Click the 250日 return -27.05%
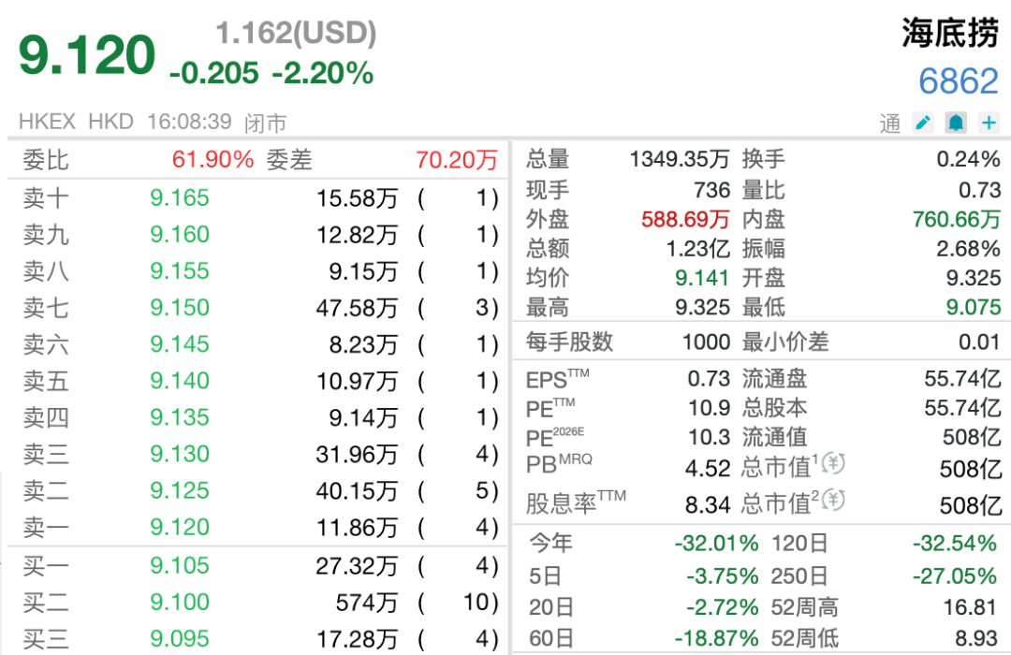1011x655 pixels. tap(955, 575)
